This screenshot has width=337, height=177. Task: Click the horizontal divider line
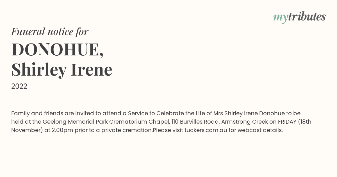(x=168, y=100)
